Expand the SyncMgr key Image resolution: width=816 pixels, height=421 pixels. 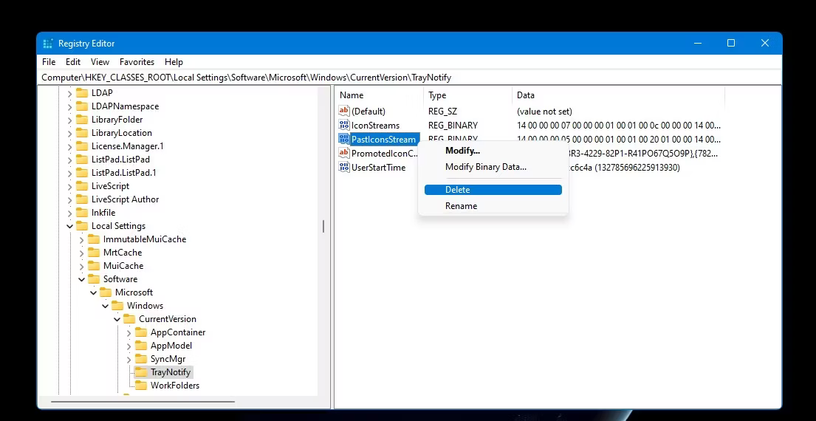[129, 359]
